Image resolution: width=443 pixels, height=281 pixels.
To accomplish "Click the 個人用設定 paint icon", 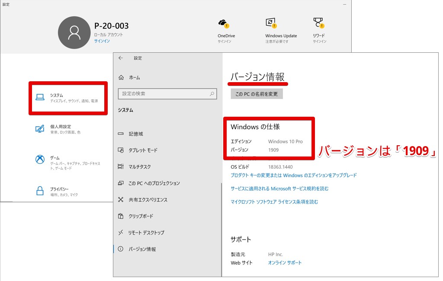I will point(40,129).
